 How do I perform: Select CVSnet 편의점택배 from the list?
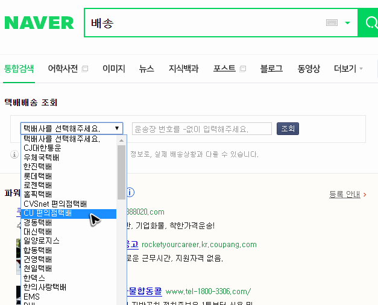[69, 204]
